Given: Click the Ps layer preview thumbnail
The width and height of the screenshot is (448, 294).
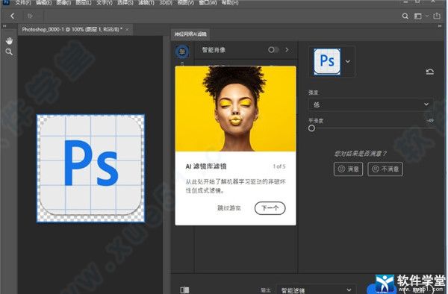Looking at the screenshot, I should 327,61.
